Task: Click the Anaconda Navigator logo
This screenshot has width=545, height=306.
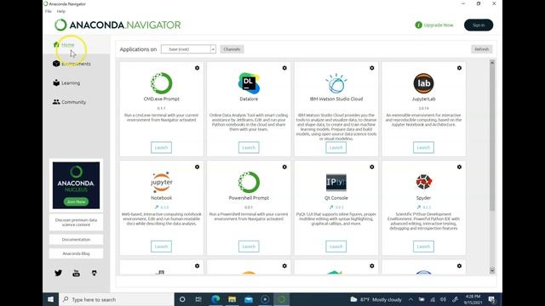Action: (x=118, y=25)
